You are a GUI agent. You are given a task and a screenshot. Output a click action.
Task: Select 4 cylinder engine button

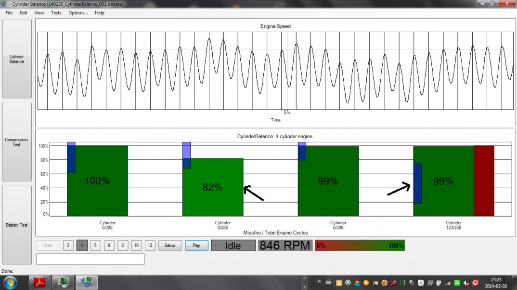click(82, 245)
